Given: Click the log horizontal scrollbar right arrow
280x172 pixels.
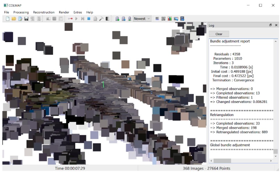Looking at the screenshot, I should coord(271,161).
